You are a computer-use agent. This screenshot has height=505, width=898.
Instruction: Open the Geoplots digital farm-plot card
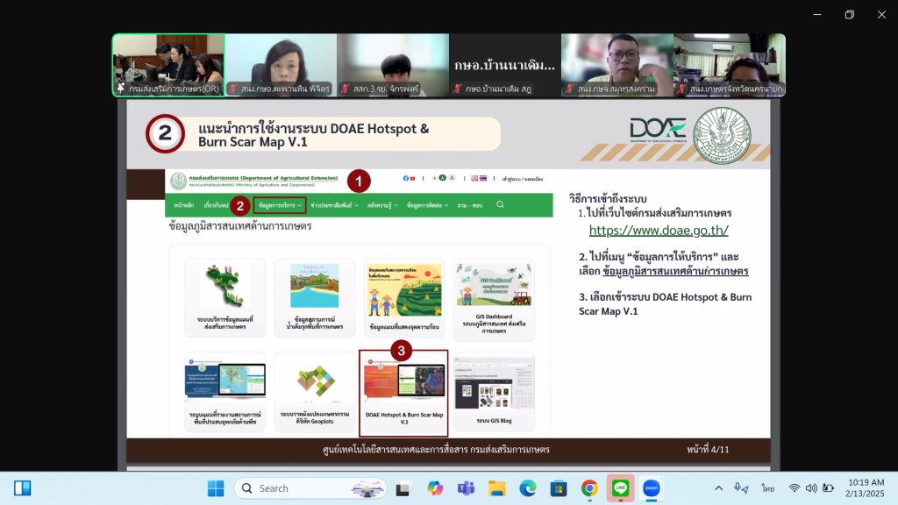(x=315, y=392)
